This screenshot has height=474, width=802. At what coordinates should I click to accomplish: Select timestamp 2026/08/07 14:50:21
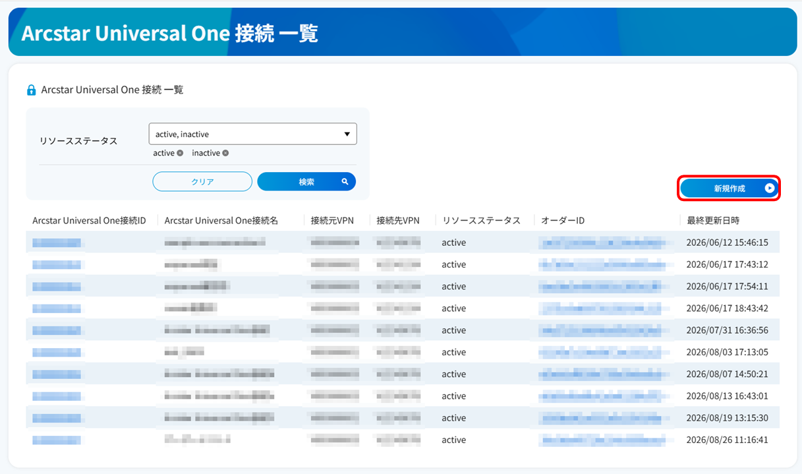click(727, 374)
